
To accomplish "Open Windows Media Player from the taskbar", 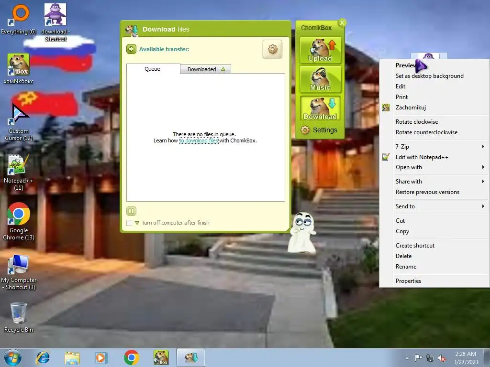I will click(x=101, y=357).
